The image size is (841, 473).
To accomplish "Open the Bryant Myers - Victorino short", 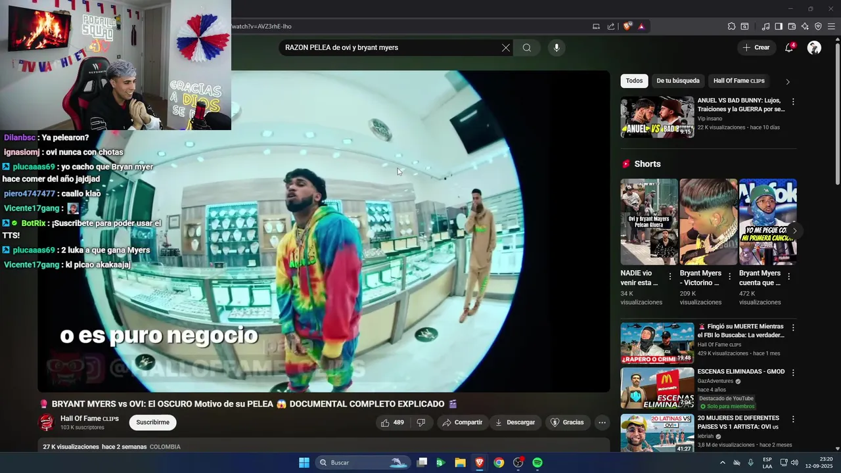I will point(708,221).
